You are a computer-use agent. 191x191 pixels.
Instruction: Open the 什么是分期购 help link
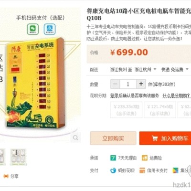(176, 96)
